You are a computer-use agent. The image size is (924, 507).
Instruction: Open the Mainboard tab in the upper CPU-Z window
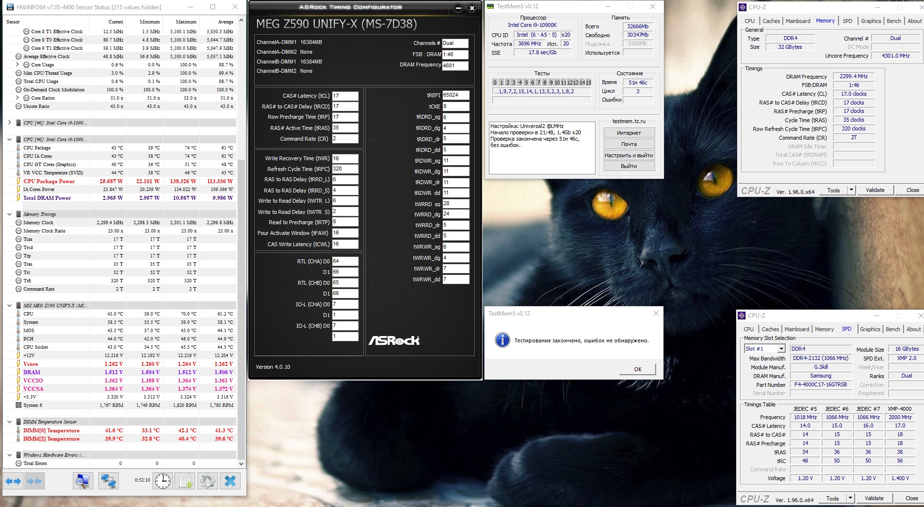click(798, 21)
